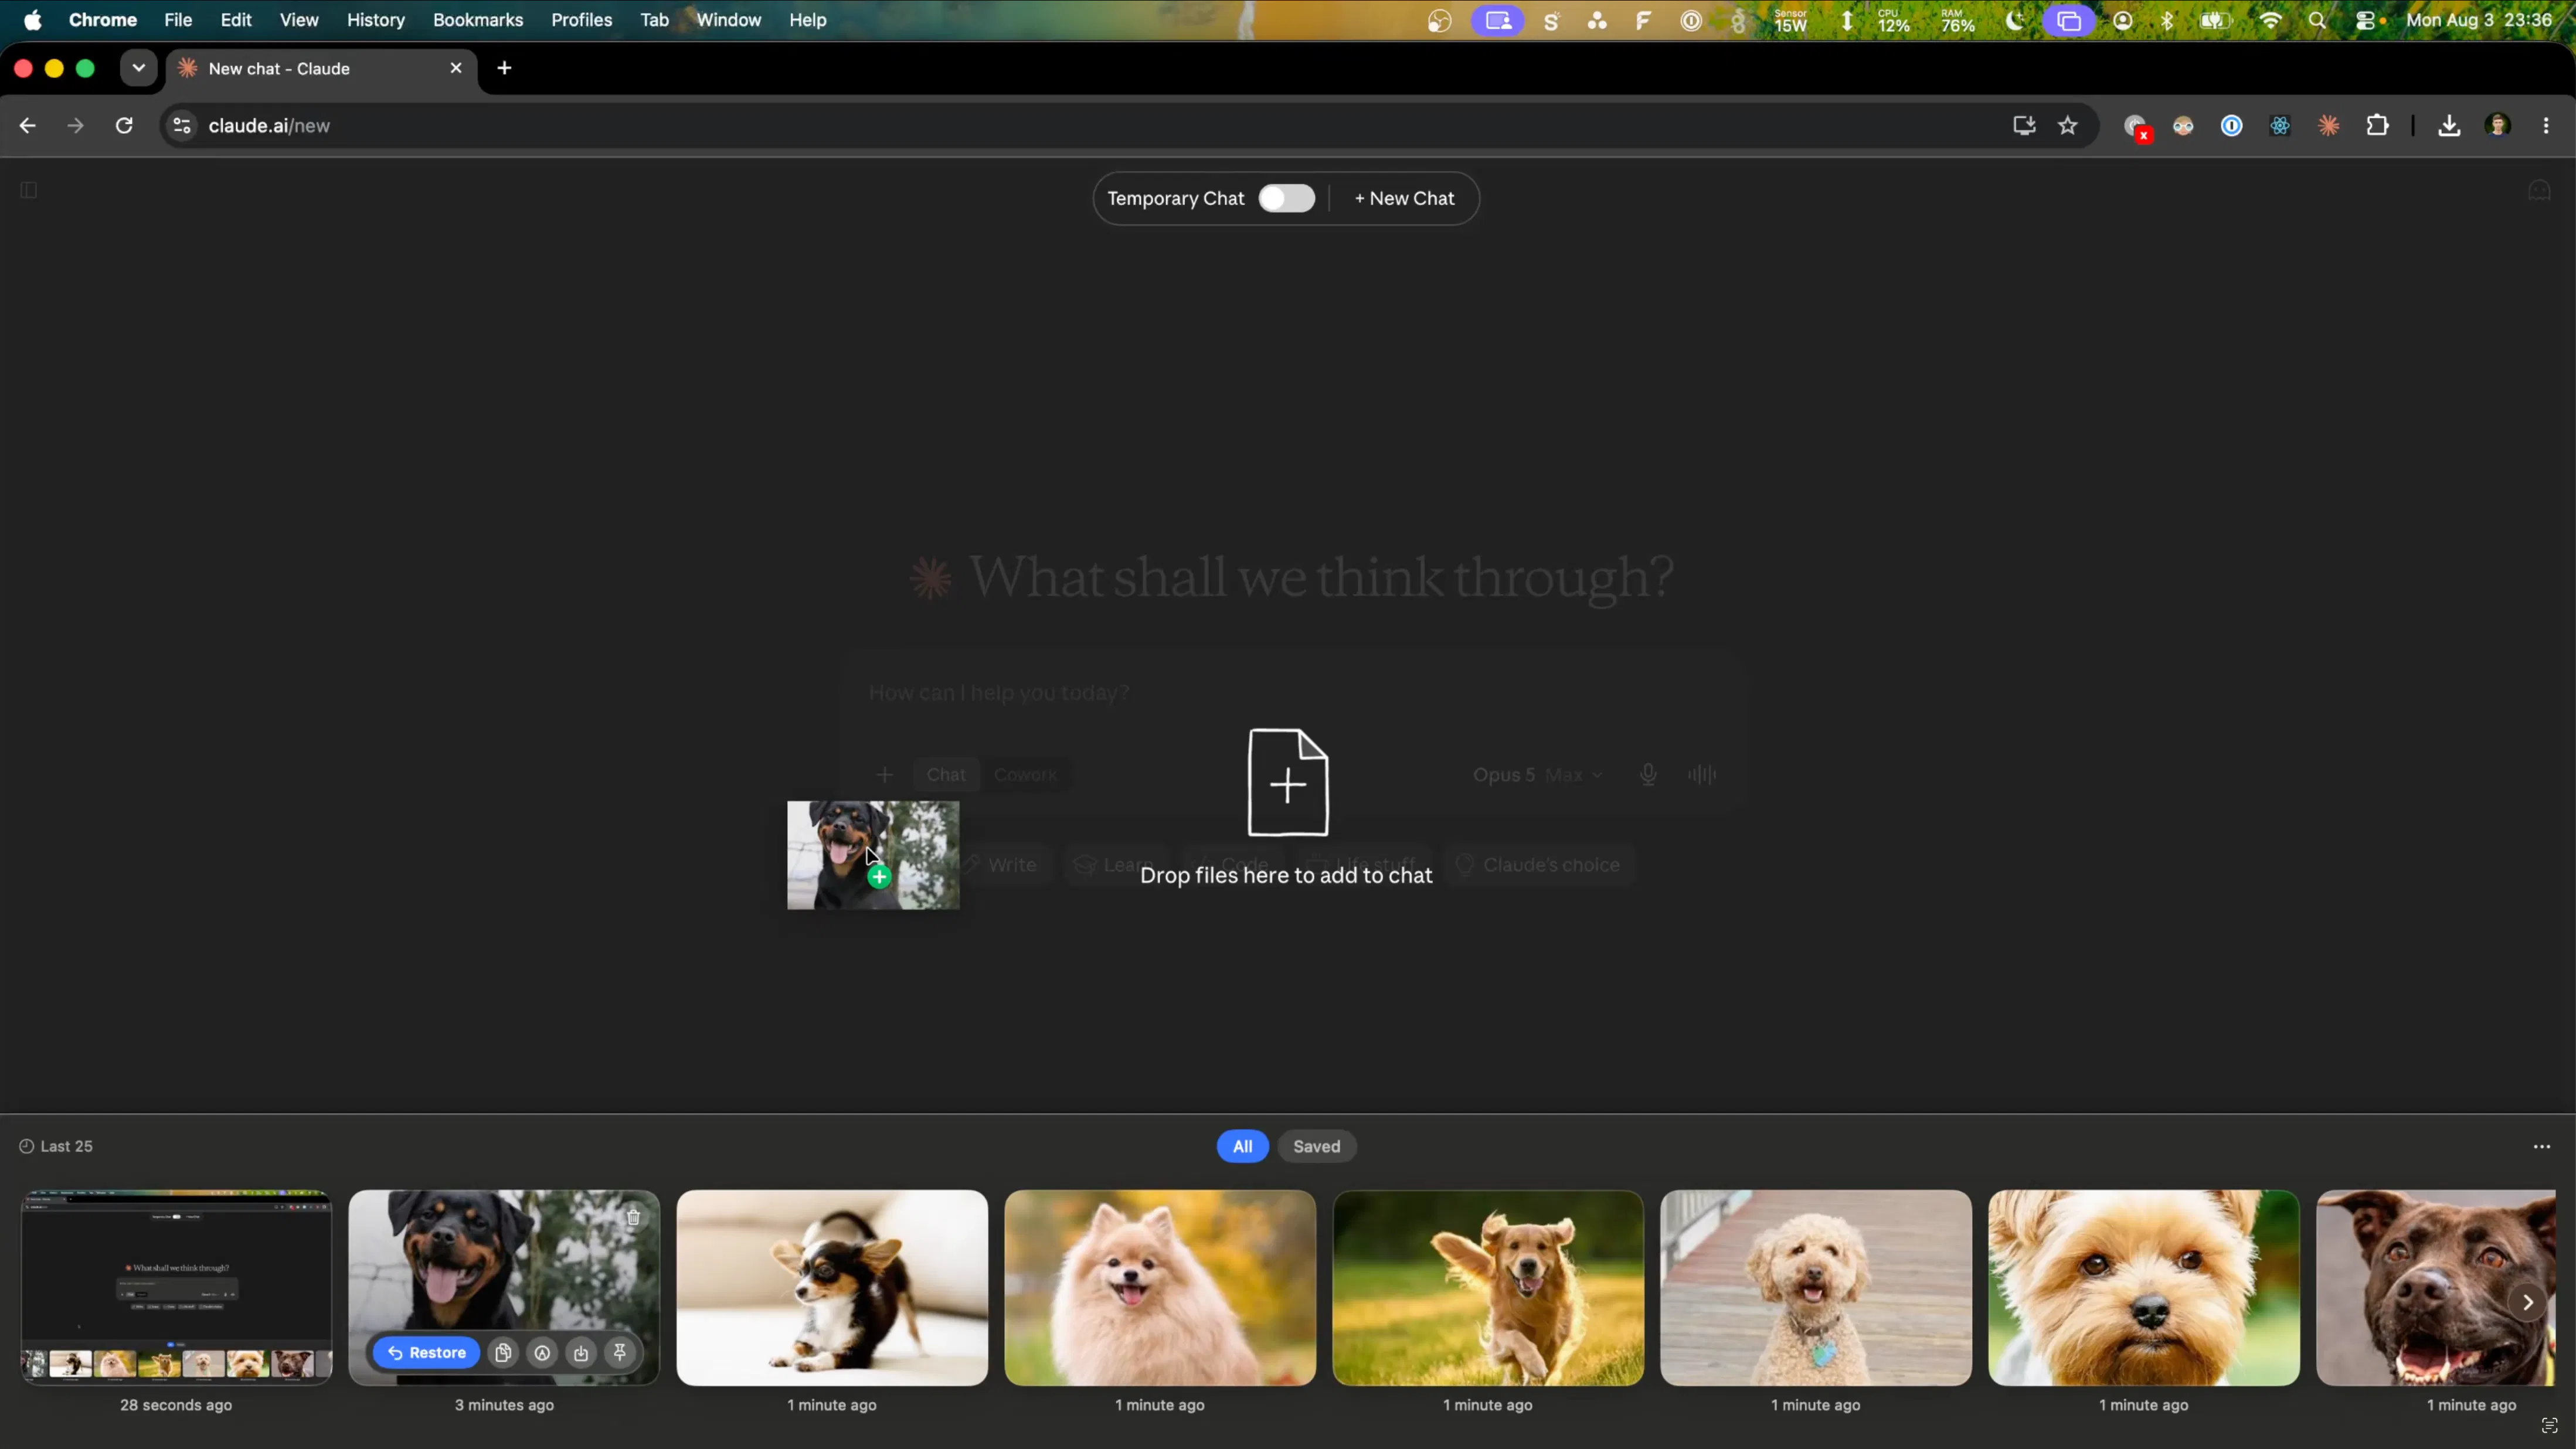2576x1449 pixels.
Task: Select the chihuahua puppy thumbnail
Action: tap(832, 1287)
